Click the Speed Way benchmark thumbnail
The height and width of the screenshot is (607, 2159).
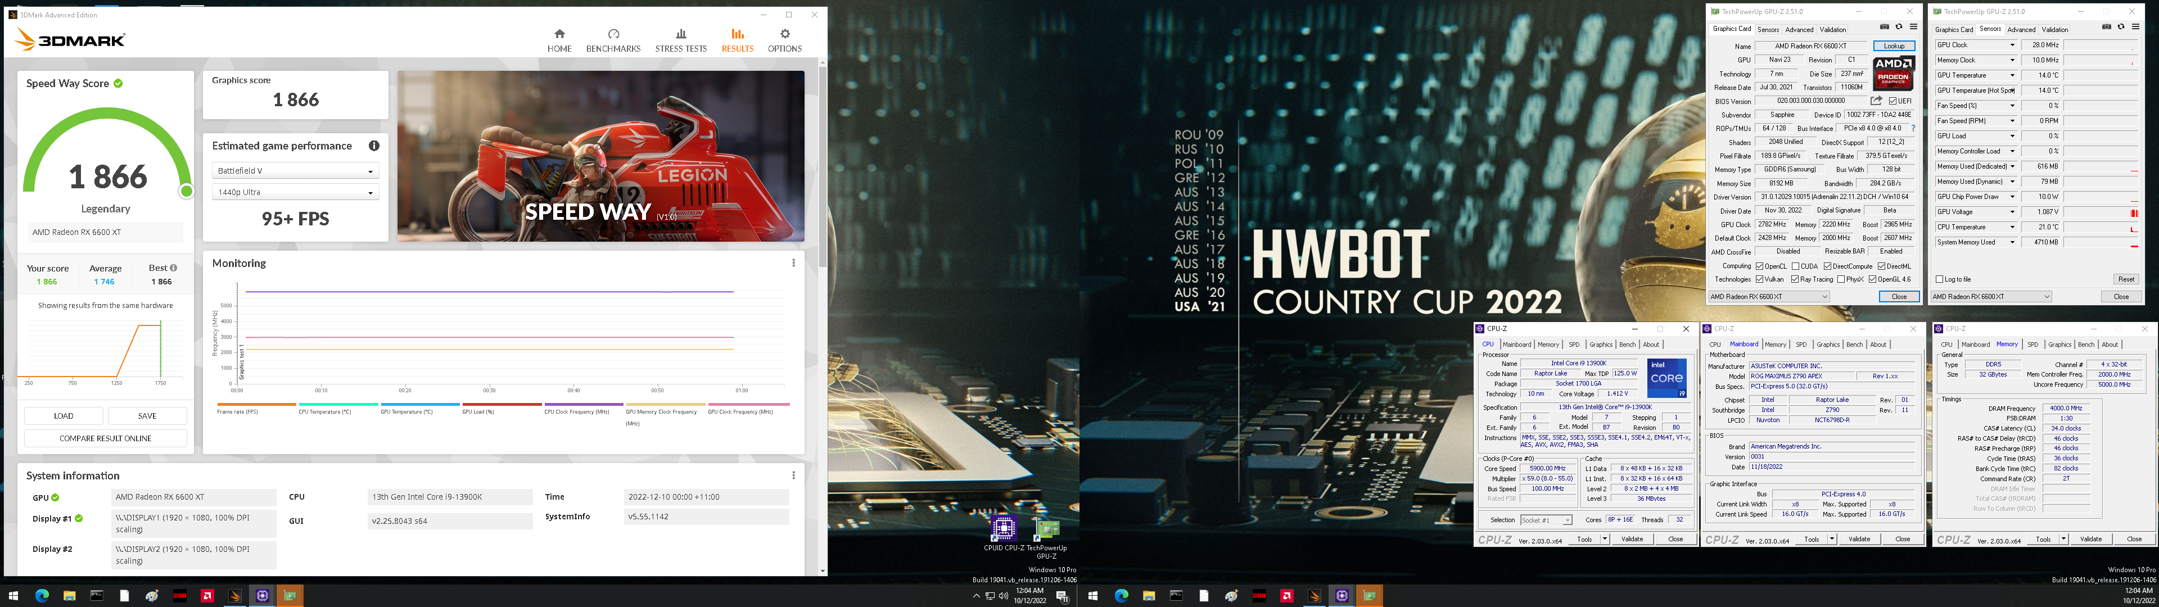[x=601, y=156]
